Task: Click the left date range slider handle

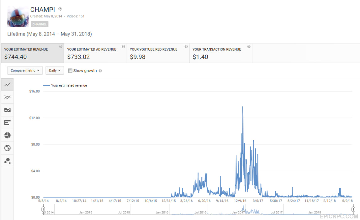Action: [43, 209]
